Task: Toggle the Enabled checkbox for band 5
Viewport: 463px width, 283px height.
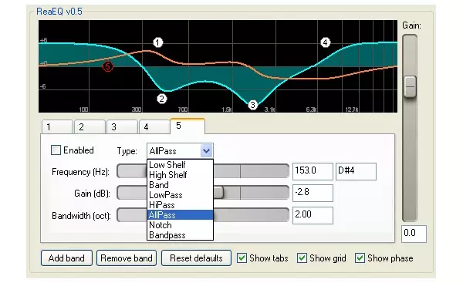Action: (x=56, y=150)
